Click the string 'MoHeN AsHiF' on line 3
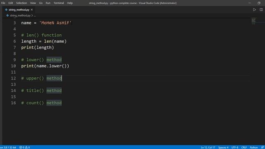 55,23
